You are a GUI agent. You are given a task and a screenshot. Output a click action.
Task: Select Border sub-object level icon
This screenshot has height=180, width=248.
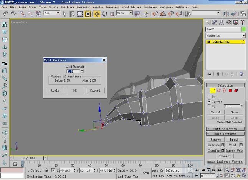(x=224, y=91)
